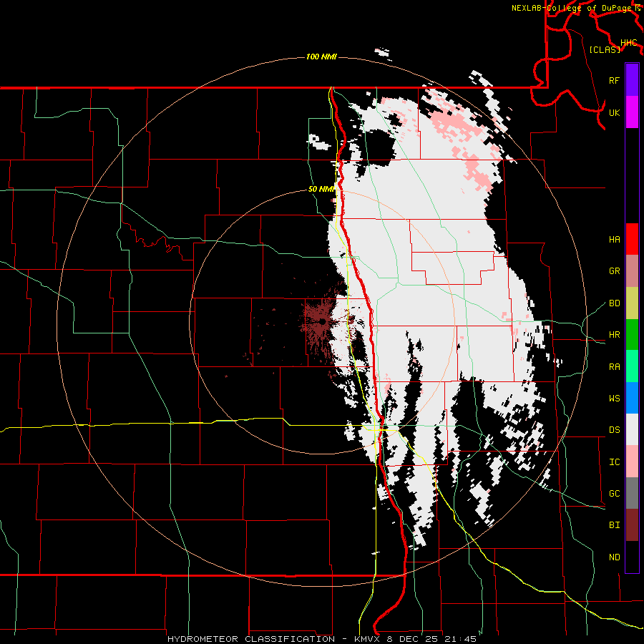Click the "IC" legend label
644x644 pixels.
(614, 462)
